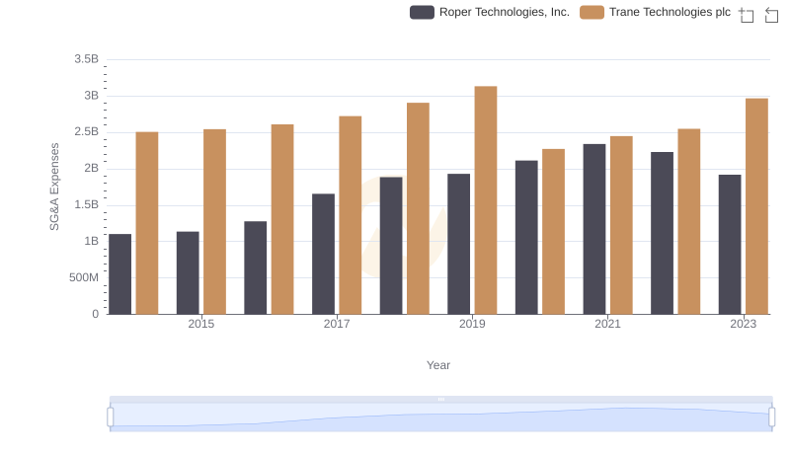Viewport: 790px width, 455px height.
Task: Click the grip bar atop the zoom slider
Action: pos(440,399)
